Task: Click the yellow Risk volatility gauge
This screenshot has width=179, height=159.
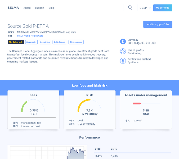Action: tap(89, 105)
